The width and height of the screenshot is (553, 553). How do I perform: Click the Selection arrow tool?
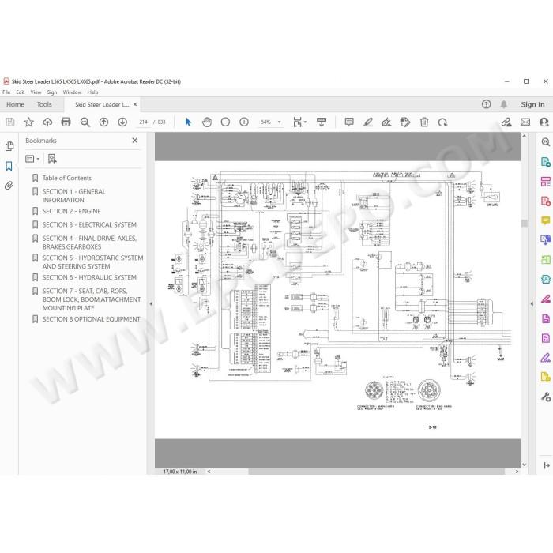pos(188,122)
